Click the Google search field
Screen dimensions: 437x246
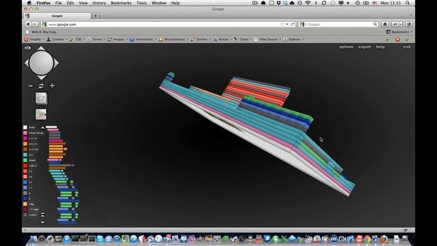coord(339,25)
